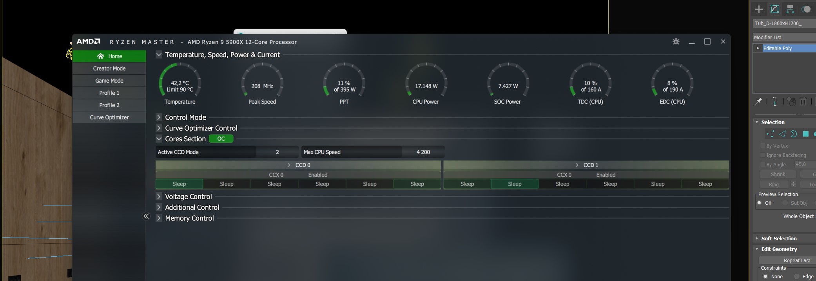Click the Active CCD Mode value 2
Screen dimensions: 816x281
[277, 152]
